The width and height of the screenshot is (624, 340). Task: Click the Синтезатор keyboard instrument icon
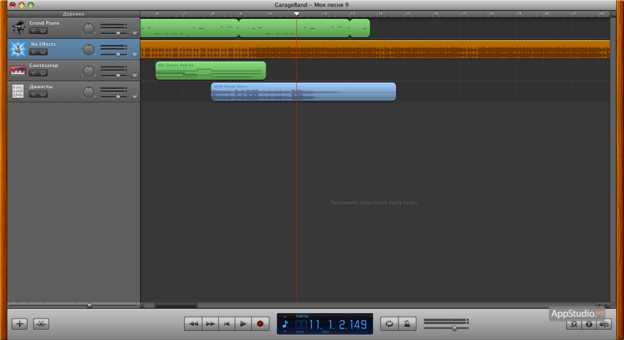[x=18, y=71]
